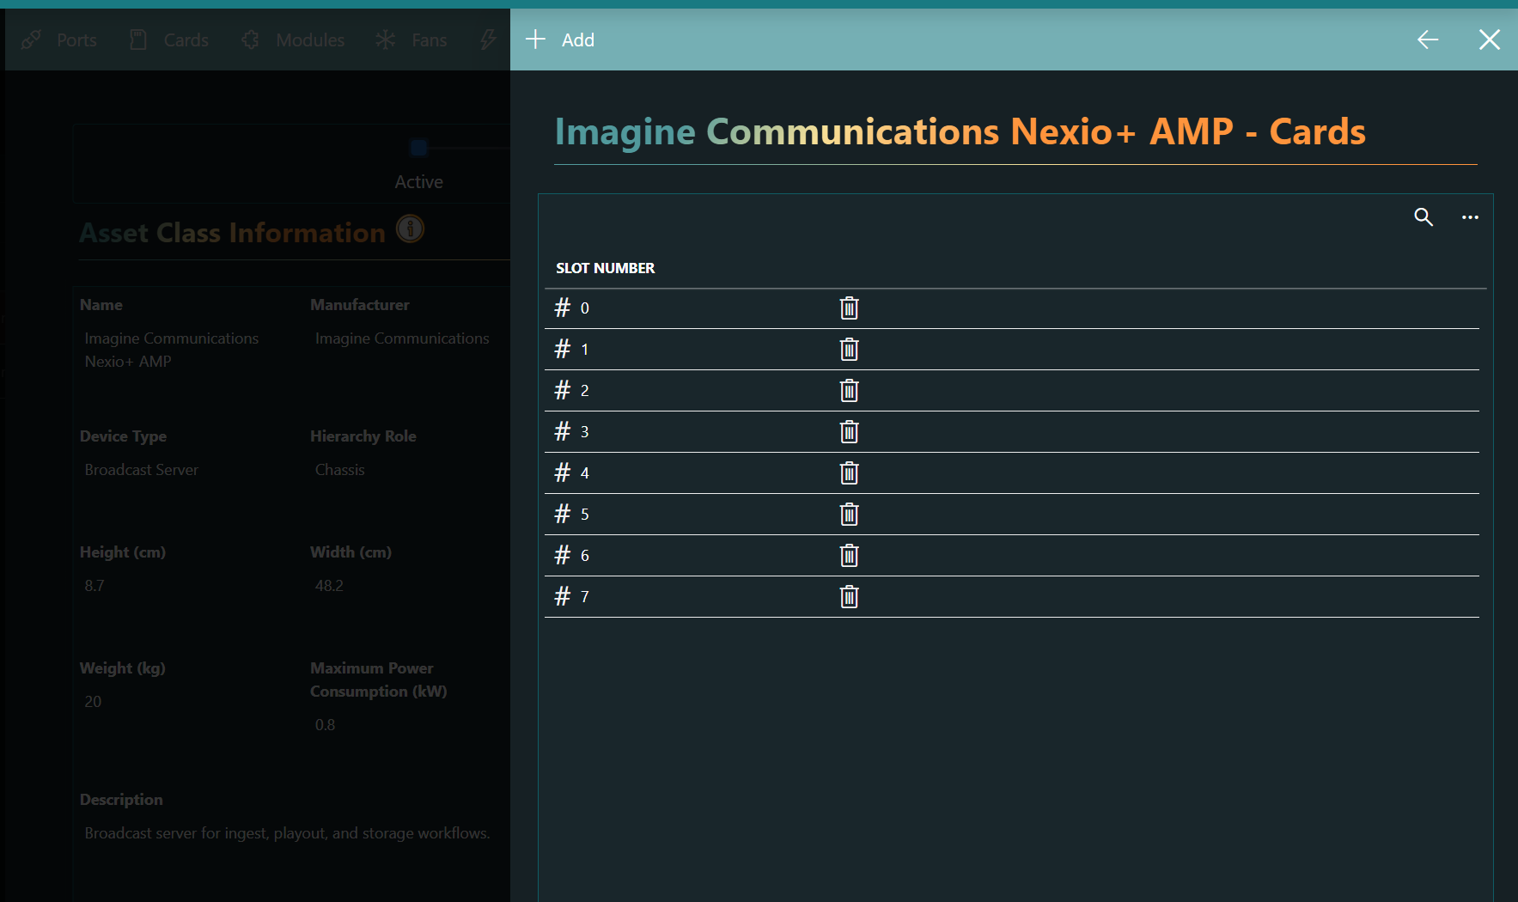The width and height of the screenshot is (1518, 902).
Task: Delete the card in slot 0
Action: point(849,308)
